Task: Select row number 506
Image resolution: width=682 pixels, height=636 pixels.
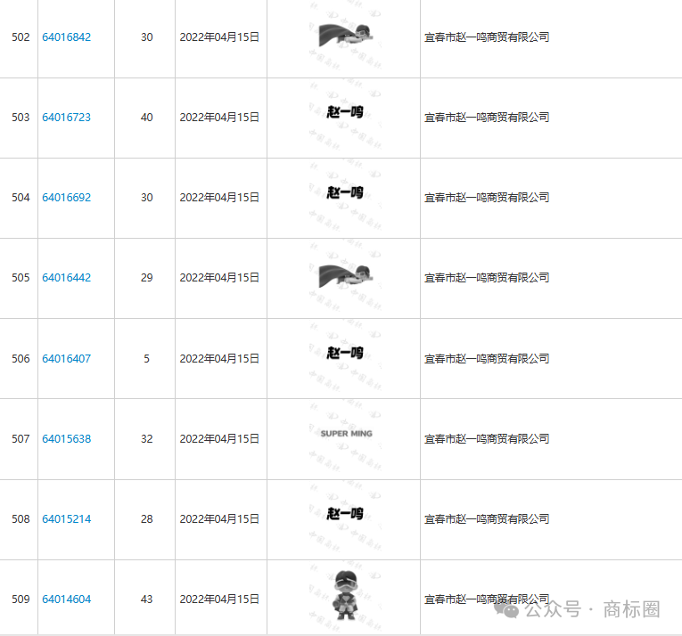Action: click(21, 359)
